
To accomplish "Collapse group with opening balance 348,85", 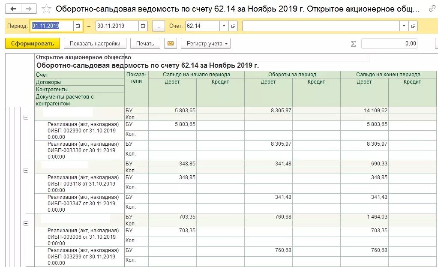I will point(26,171).
